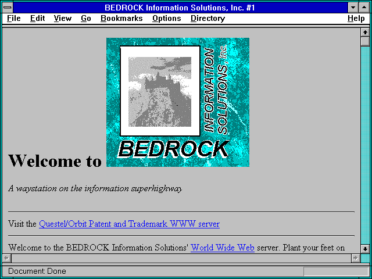Click the horizontal scrollbar right arrow
372x279 pixels.
point(355,258)
